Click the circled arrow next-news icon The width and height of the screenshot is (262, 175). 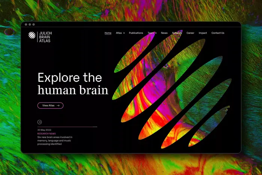tap(40, 122)
